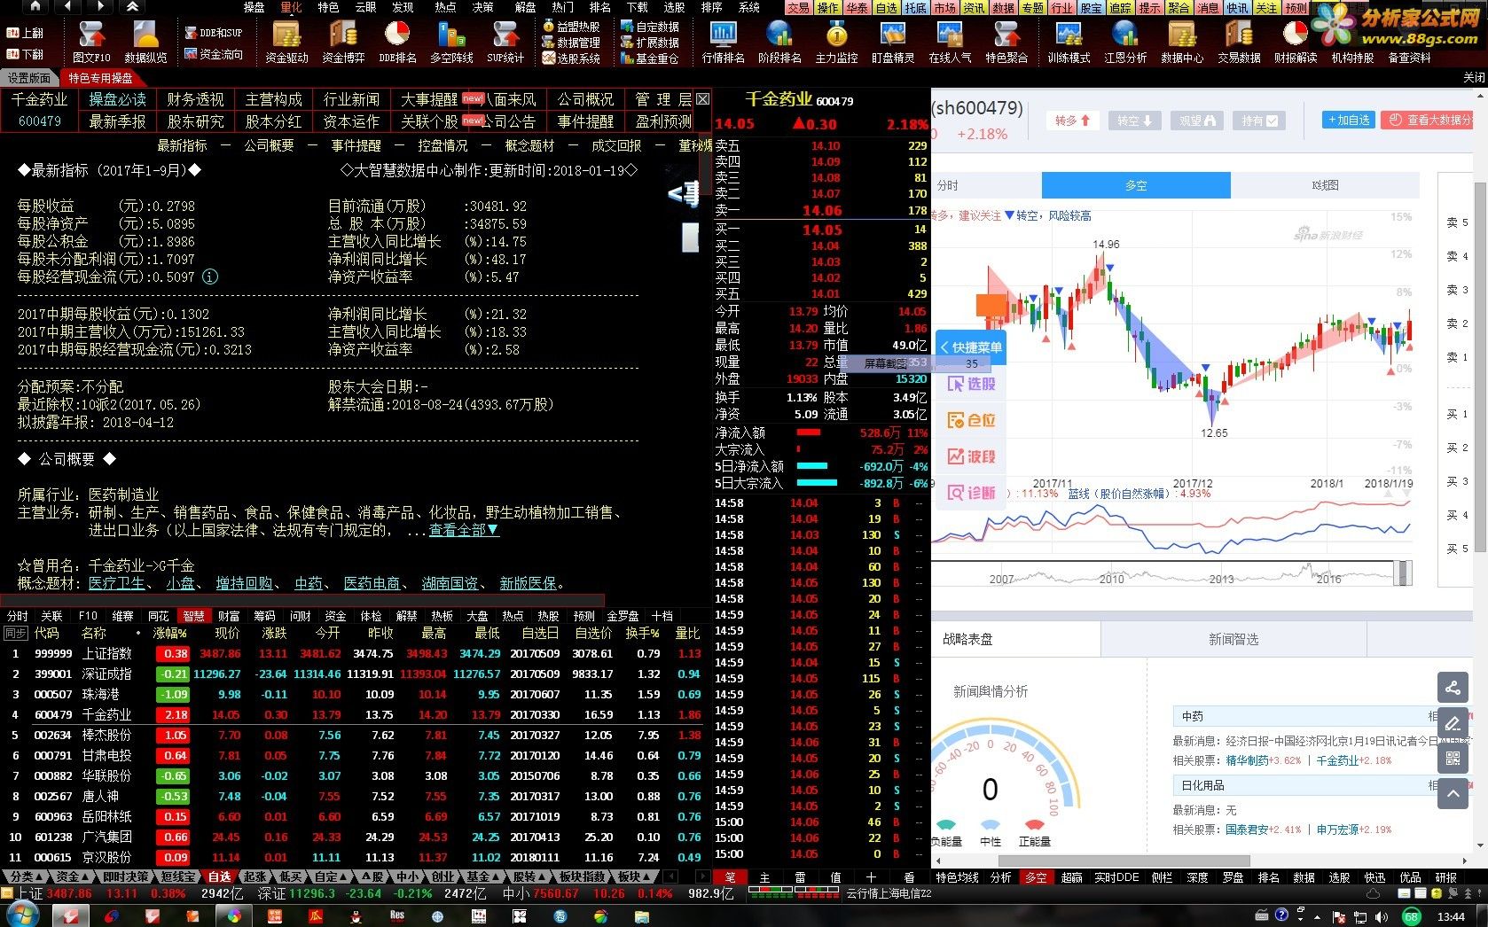This screenshot has width=1488, height=927.
Task: Open the 特色聚合 toolbar icon
Action: pos(1006,41)
